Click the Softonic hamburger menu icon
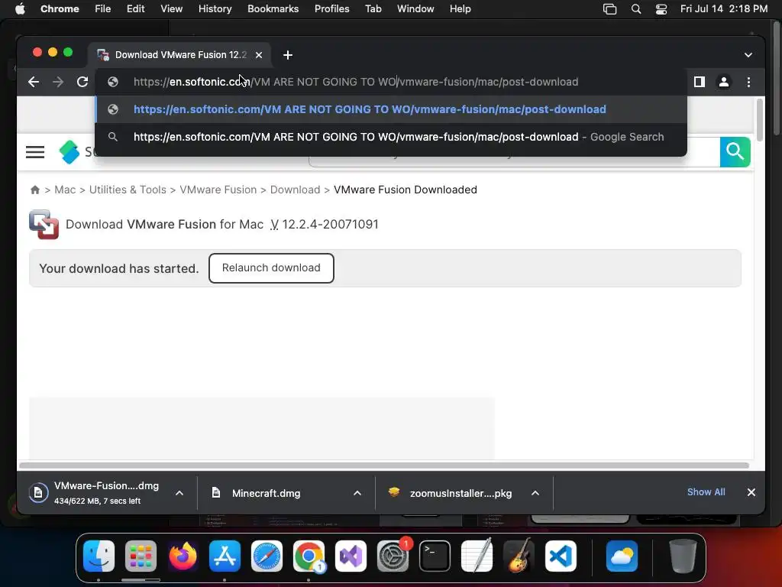 click(x=35, y=152)
